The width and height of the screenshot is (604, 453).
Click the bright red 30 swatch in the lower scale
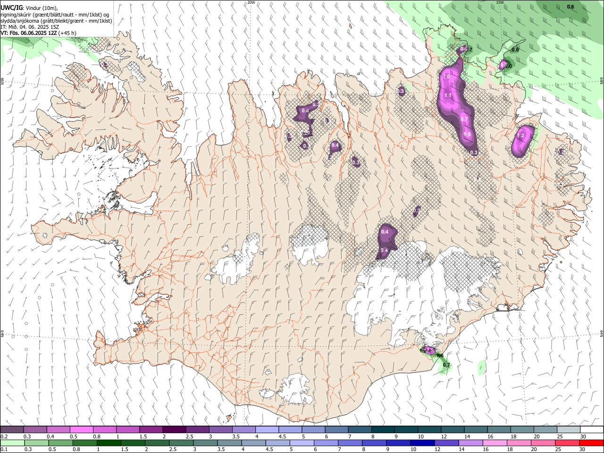tap(592, 443)
